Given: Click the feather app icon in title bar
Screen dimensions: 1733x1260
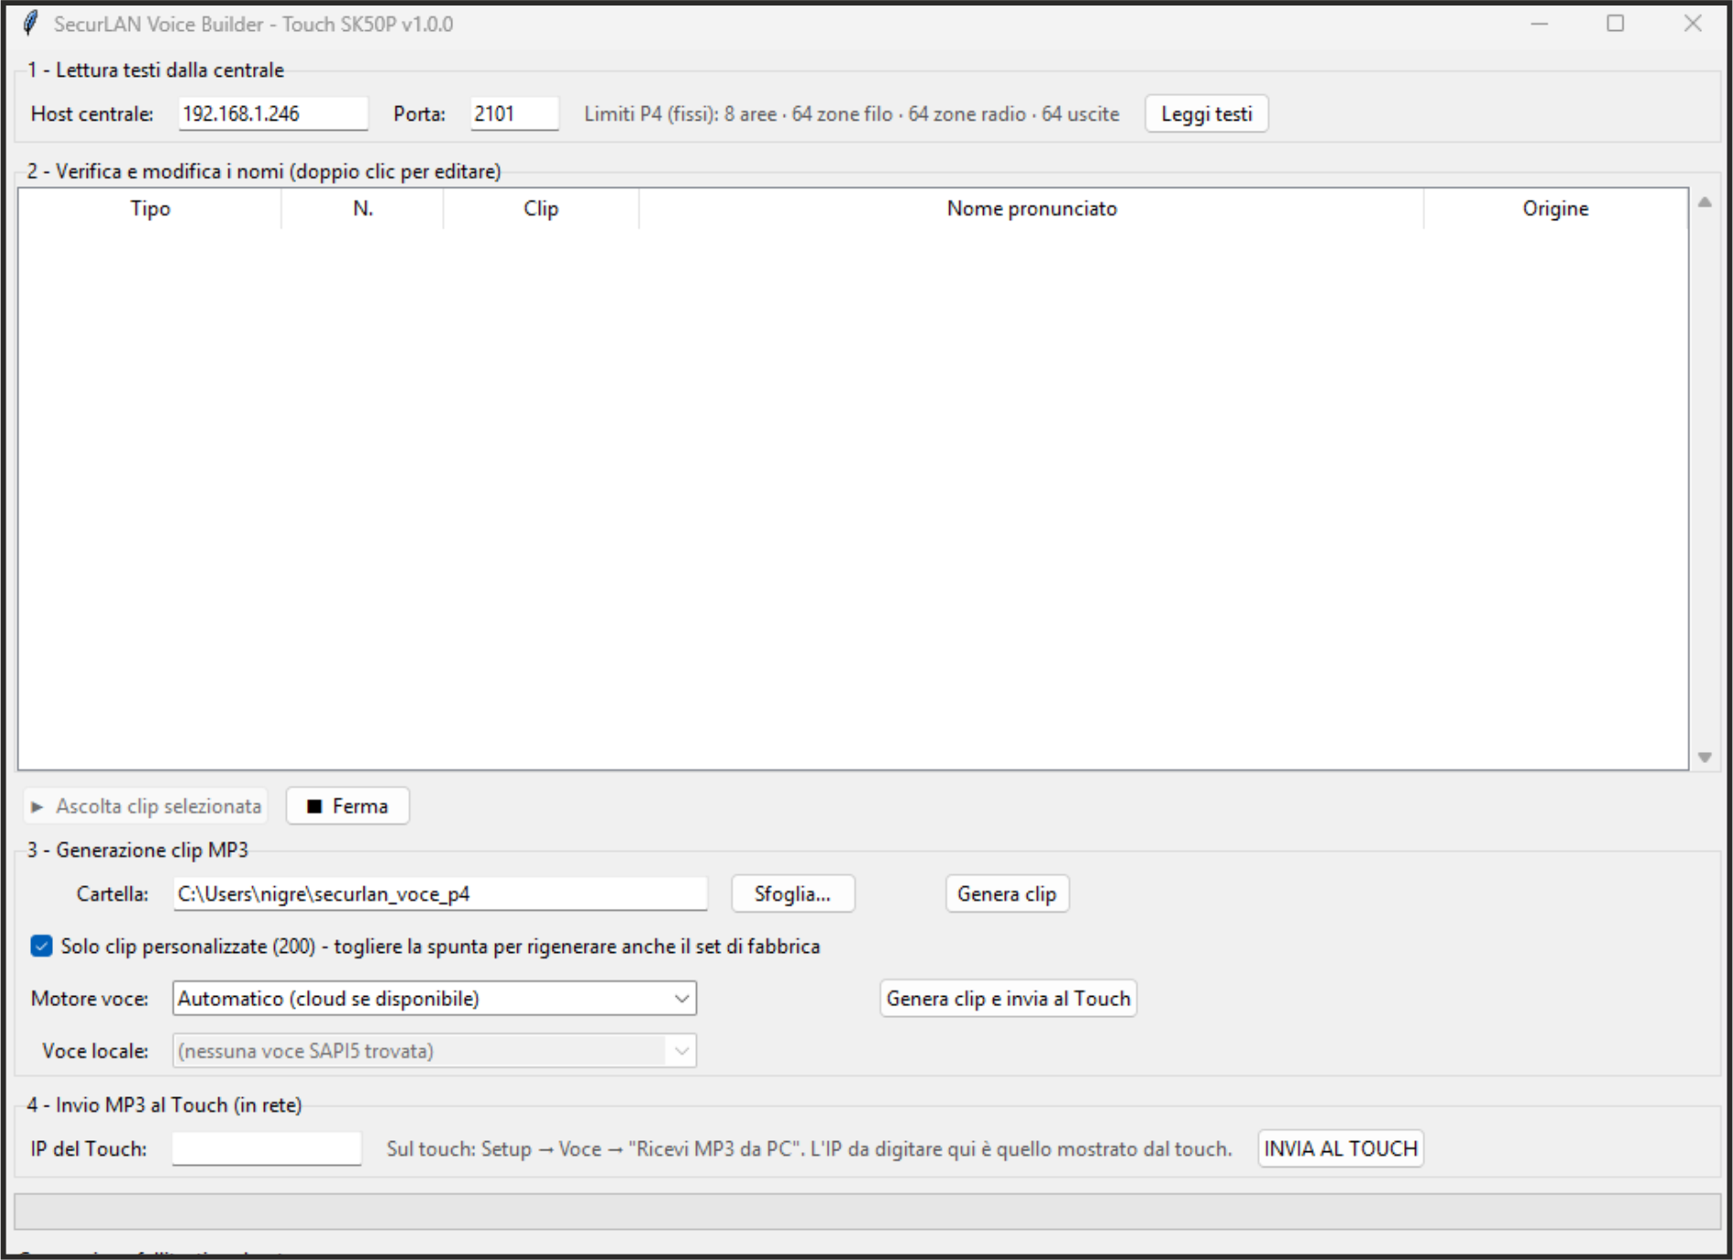Looking at the screenshot, I should (x=31, y=24).
